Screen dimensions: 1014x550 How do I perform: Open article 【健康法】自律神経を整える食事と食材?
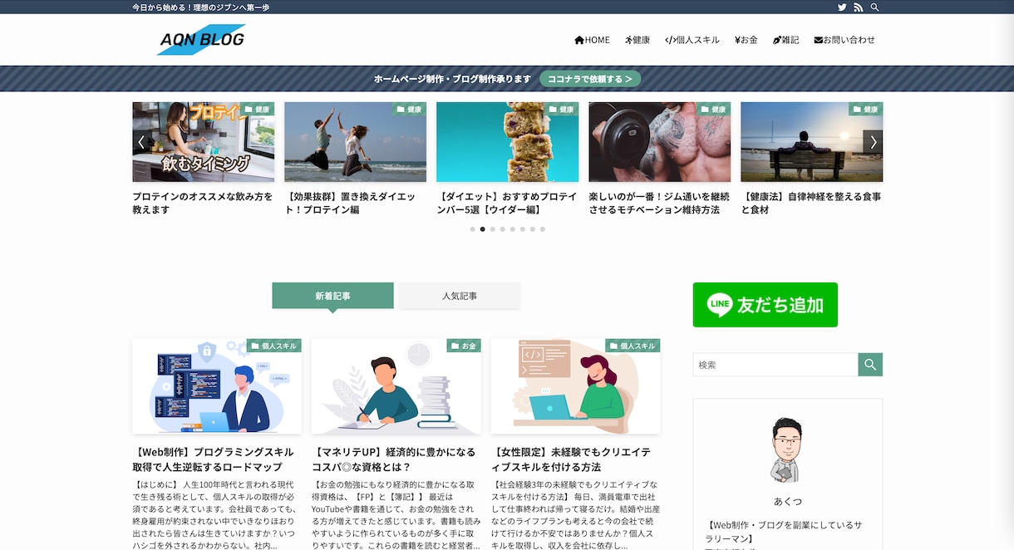[x=811, y=203]
